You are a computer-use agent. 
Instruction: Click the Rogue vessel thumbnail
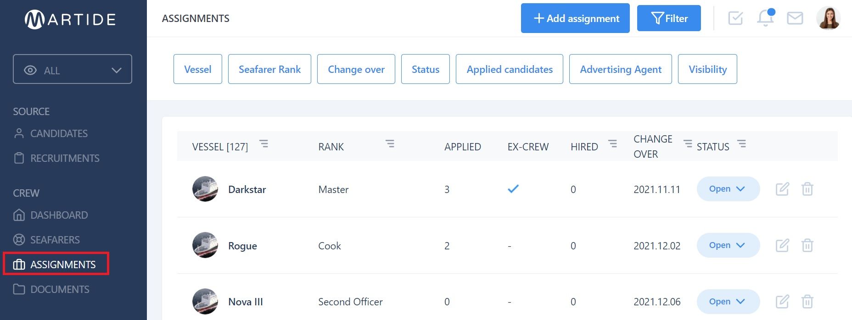coord(205,245)
